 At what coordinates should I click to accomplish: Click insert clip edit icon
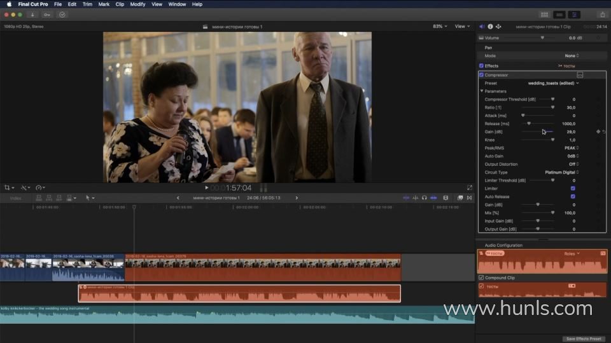tap(49, 198)
